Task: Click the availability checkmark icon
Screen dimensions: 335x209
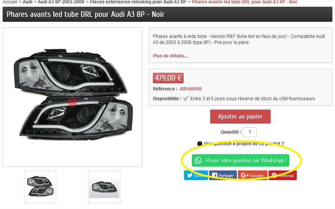Action: coord(186,98)
